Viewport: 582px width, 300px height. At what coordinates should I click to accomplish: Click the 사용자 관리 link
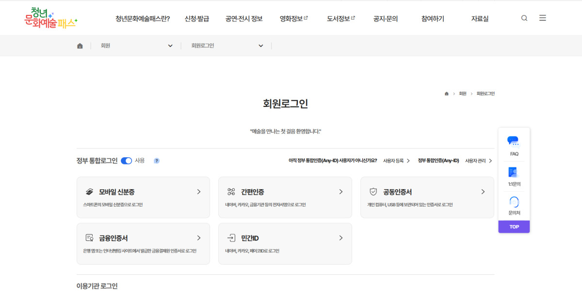click(475, 161)
